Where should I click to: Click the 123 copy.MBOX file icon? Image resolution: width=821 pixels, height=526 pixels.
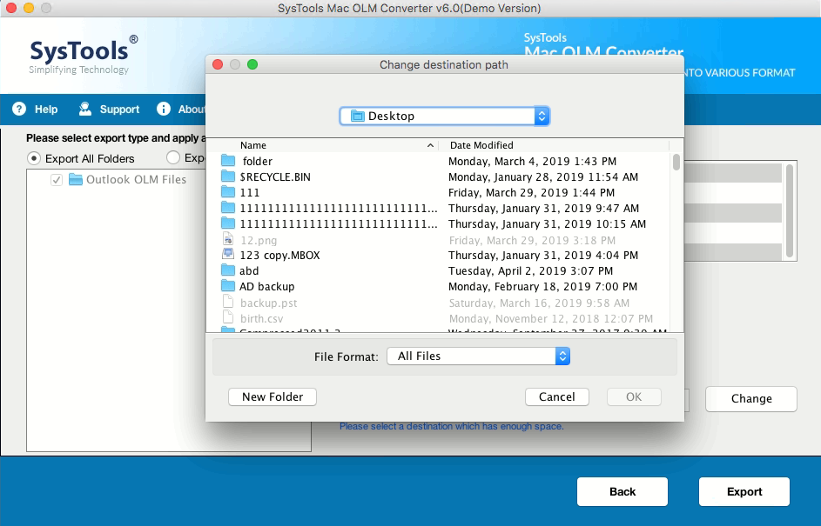click(x=228, y=254)
